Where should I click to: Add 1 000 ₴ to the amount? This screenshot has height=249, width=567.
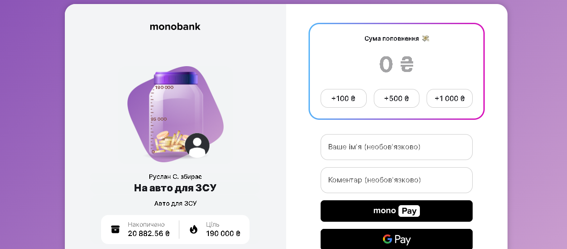449,98
